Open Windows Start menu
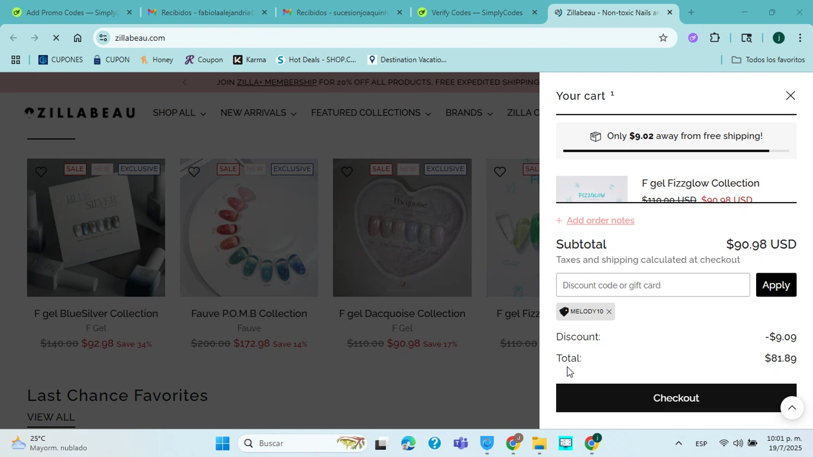The image size is (813, 457). point(222,443)
